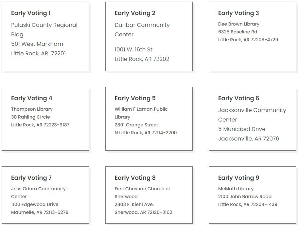Select the Early Voting 6 heading
This screenshot has height=225, width=298.
pos(238,98)
